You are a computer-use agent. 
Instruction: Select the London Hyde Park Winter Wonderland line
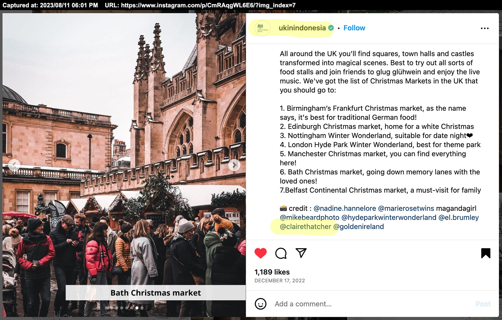click(380, 145)
